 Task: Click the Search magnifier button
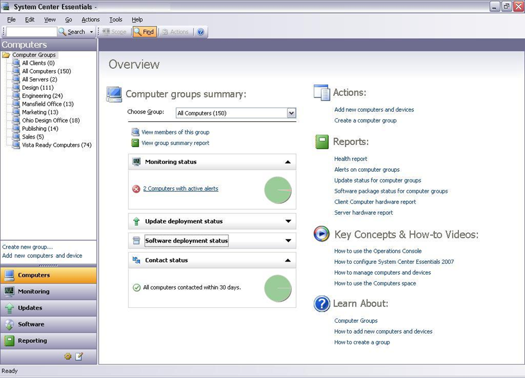72,32
